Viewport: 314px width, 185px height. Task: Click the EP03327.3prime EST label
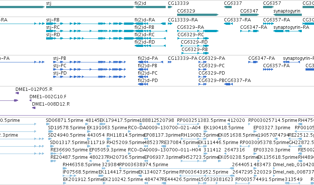click(272, 128)
